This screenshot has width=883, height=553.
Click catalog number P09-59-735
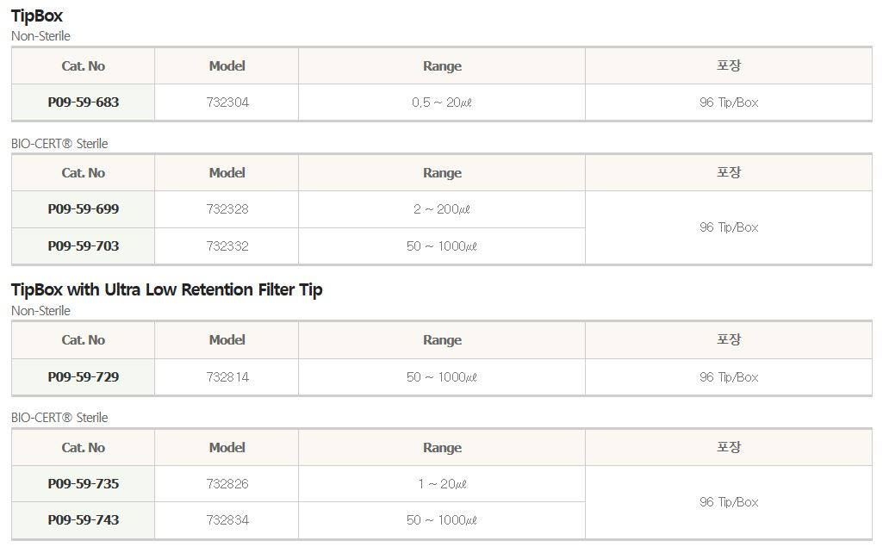pyautogui.click(x=84, y=484)
